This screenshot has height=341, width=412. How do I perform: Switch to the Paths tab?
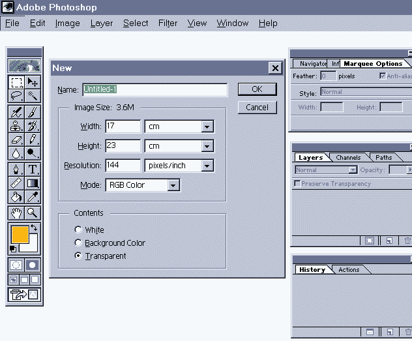(x=383, y=157)
